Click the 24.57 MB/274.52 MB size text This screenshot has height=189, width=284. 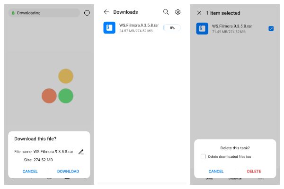[x=136, y=31]
